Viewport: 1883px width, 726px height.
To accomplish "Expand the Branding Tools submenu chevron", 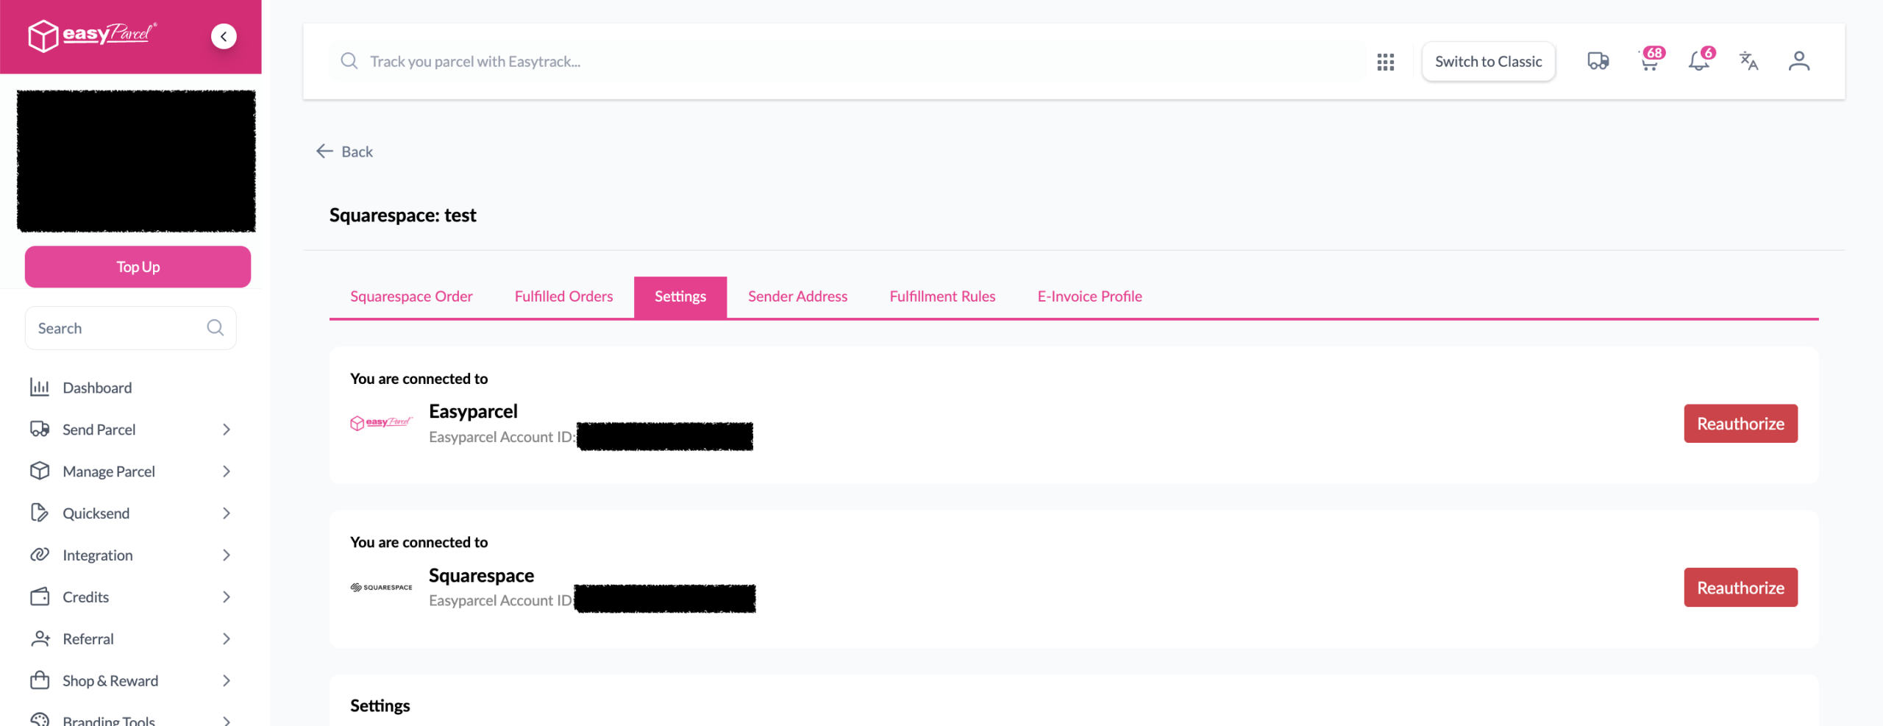I will (x=227, y=720).
